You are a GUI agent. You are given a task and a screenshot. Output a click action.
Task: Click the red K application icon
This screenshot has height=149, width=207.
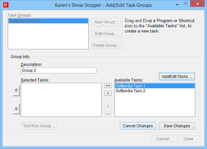point(6,5)
